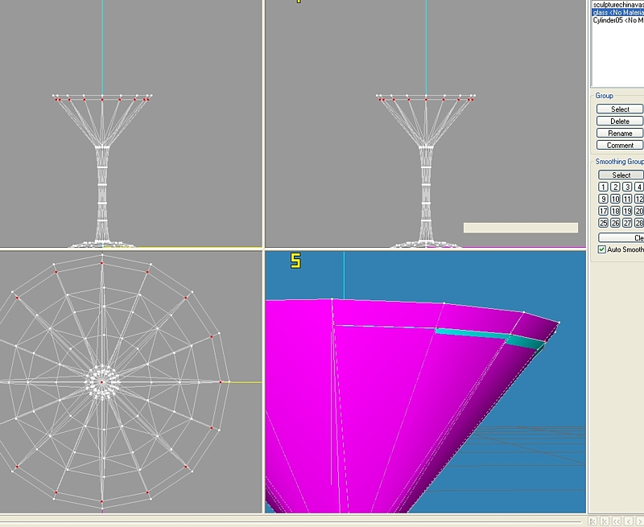The width and height of the screenshot is (644, 527).
Task: Pick smoothing group 26
Action: click(616, 223)
